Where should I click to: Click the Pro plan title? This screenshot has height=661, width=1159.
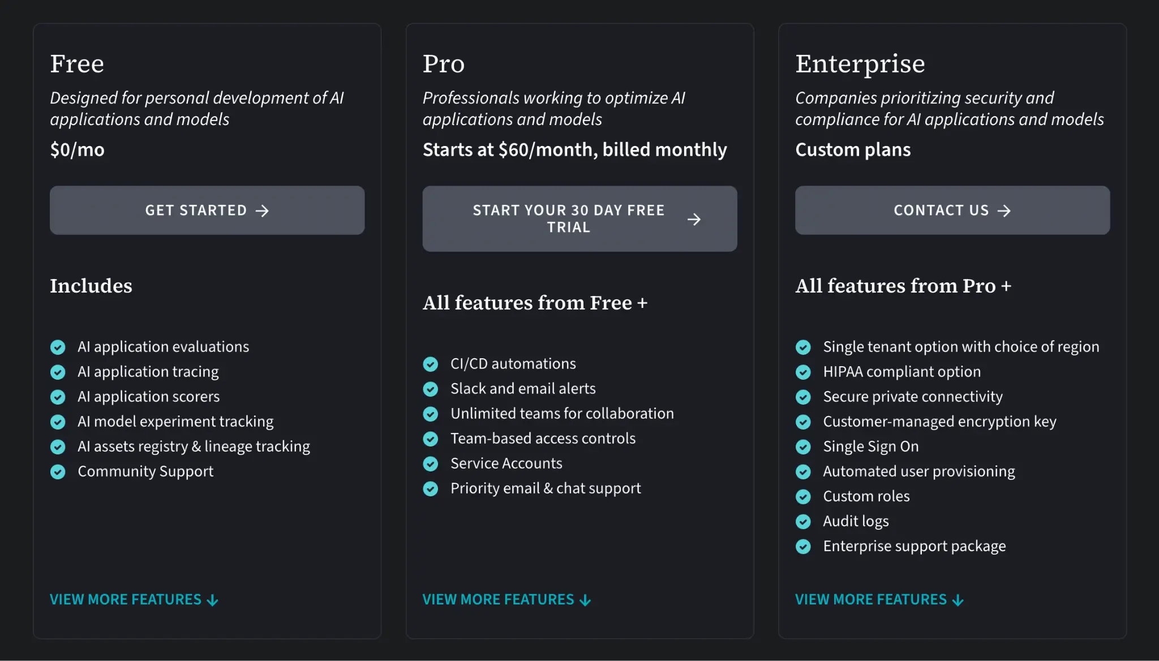click(443, 63)
